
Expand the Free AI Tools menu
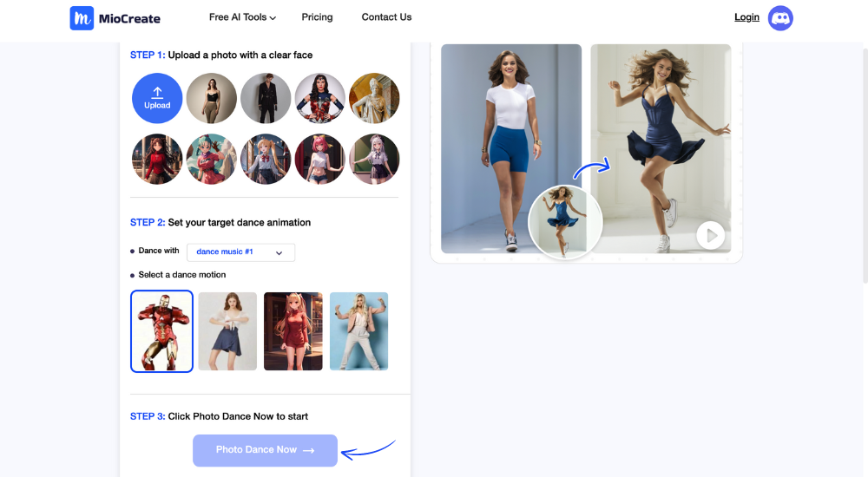pyautogui.click(x=242, y=17)
